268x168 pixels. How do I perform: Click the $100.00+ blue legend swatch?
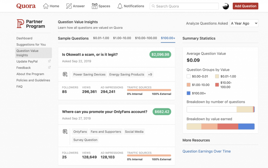(188, 93)
